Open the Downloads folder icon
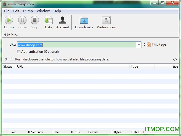 pos(84,20)
